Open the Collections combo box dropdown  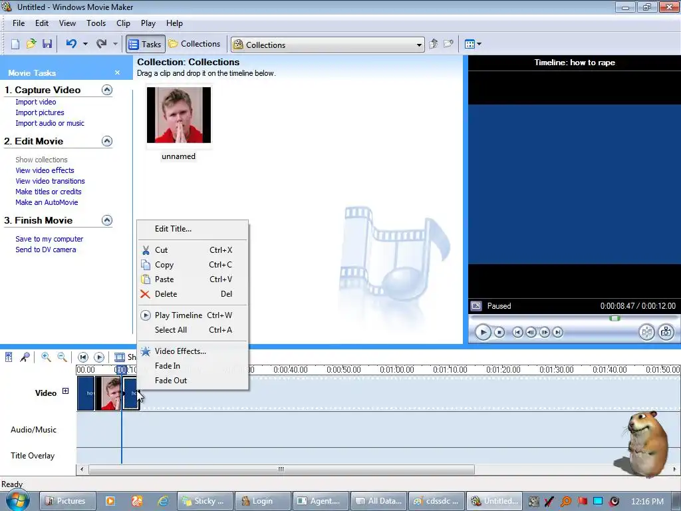tap(419, 45)
